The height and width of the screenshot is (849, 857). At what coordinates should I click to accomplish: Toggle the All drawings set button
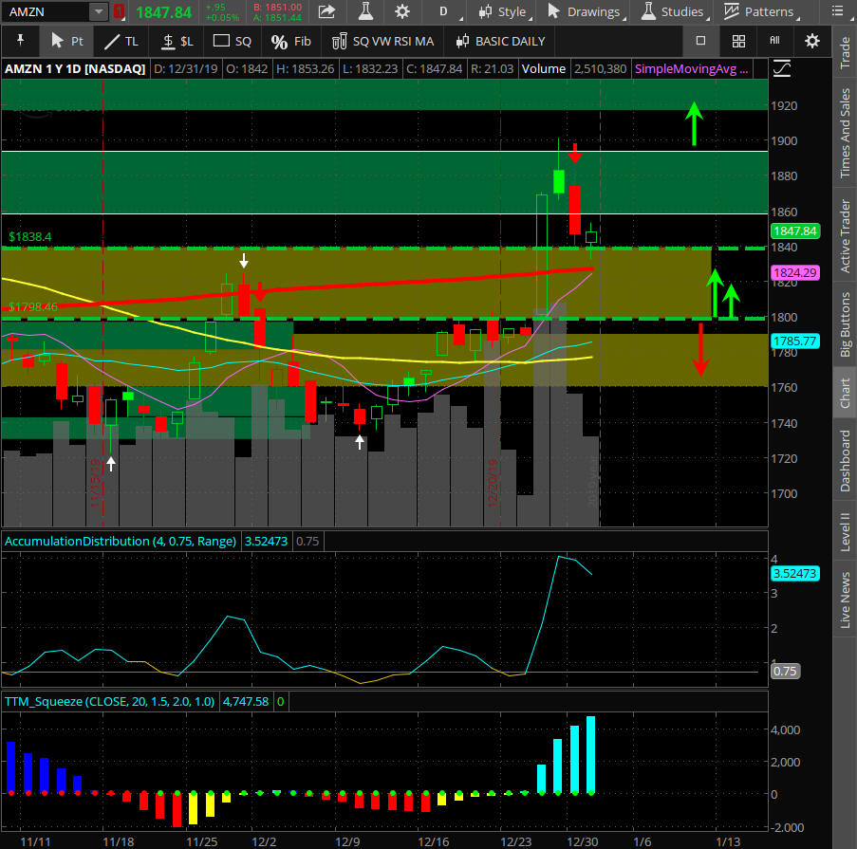774,41
